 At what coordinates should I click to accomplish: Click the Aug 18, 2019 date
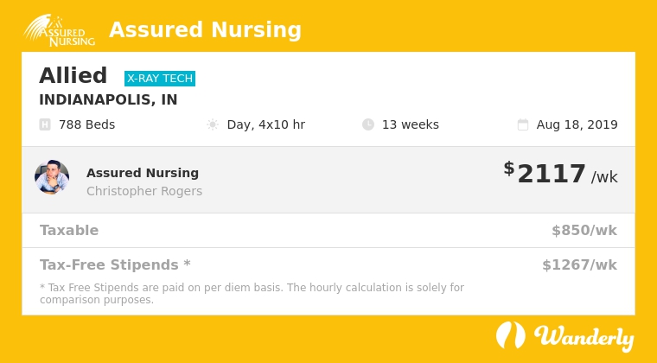pyautogui.click(x=577, y=124)
